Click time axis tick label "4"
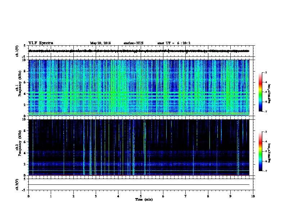285x220 pixels. pos(118,196)
